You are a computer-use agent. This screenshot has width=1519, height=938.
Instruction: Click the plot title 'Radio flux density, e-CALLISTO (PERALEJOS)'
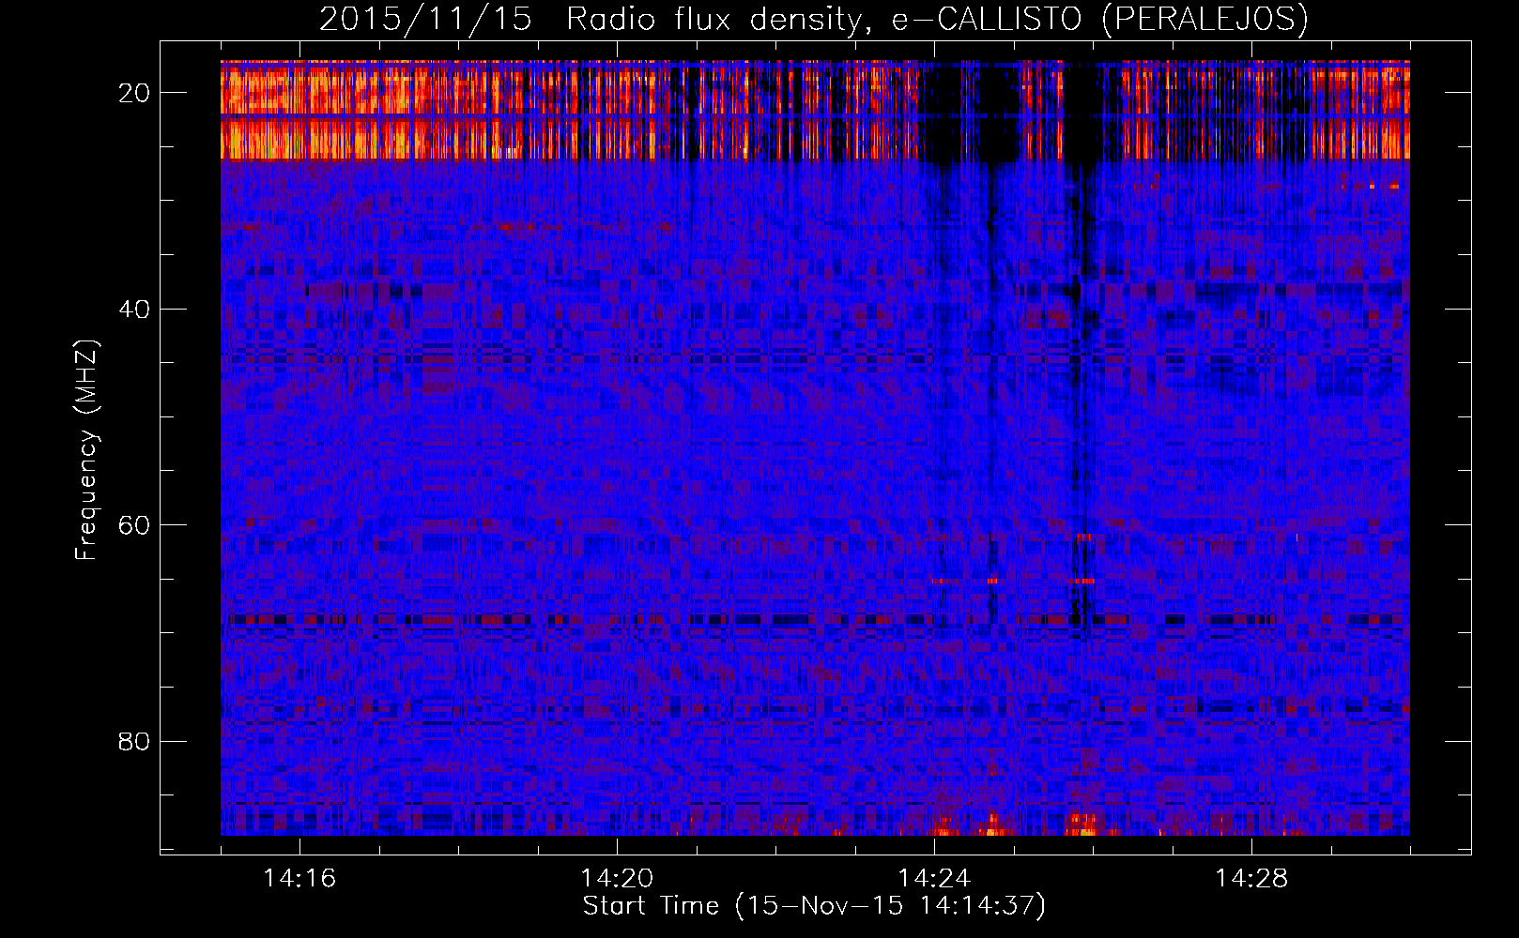tap(937, 19)
